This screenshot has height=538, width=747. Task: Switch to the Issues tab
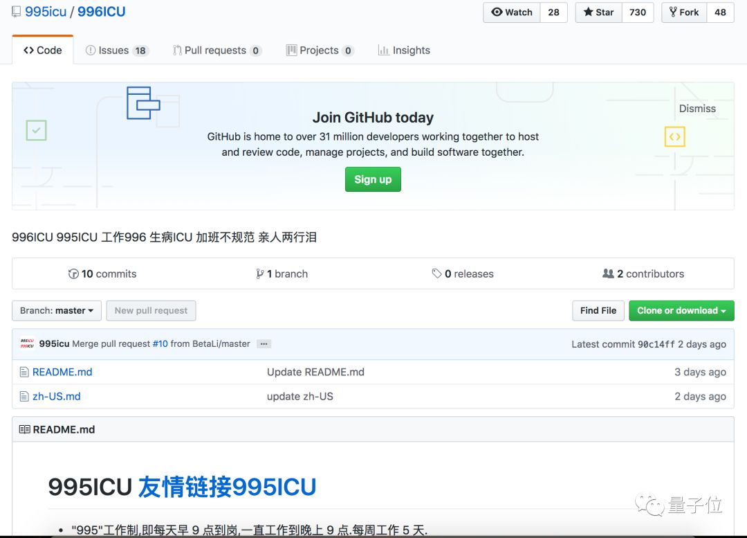pyautogui.click(x=117, y=50)
